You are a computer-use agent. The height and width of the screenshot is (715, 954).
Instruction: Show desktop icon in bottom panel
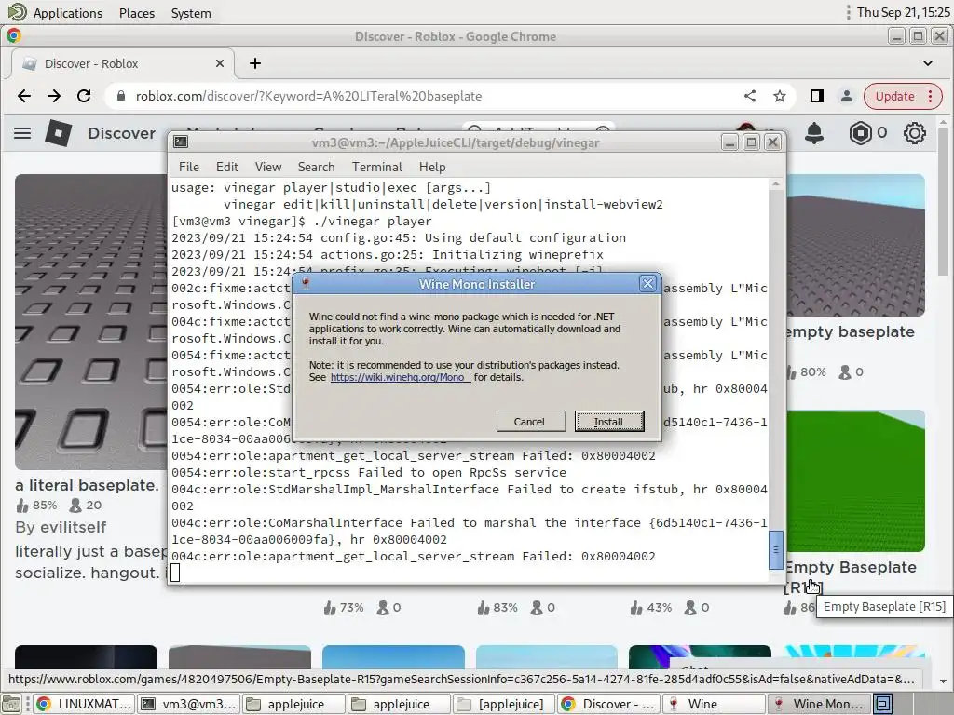click(10, 704)
